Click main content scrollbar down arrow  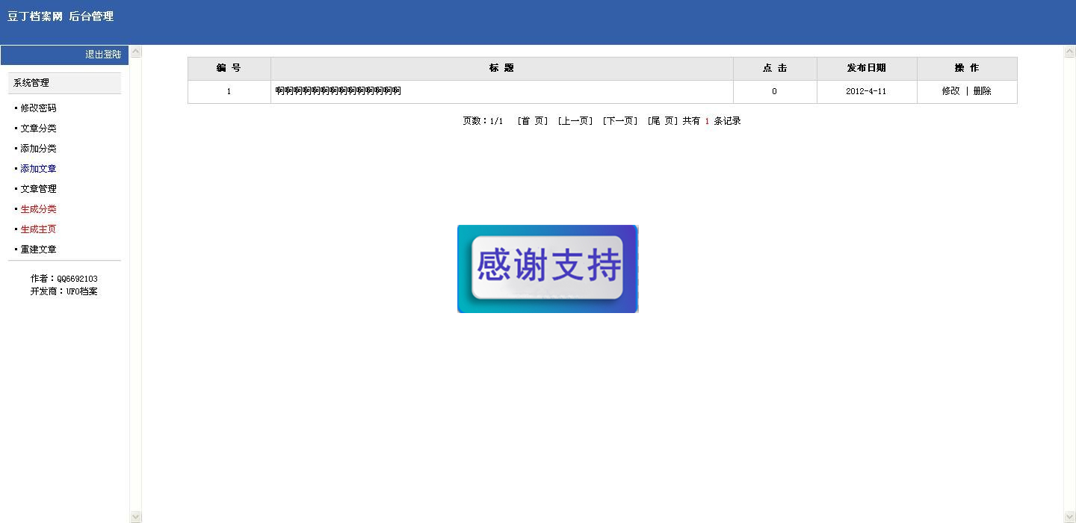pyautogui.click(x=1069, y=516)
